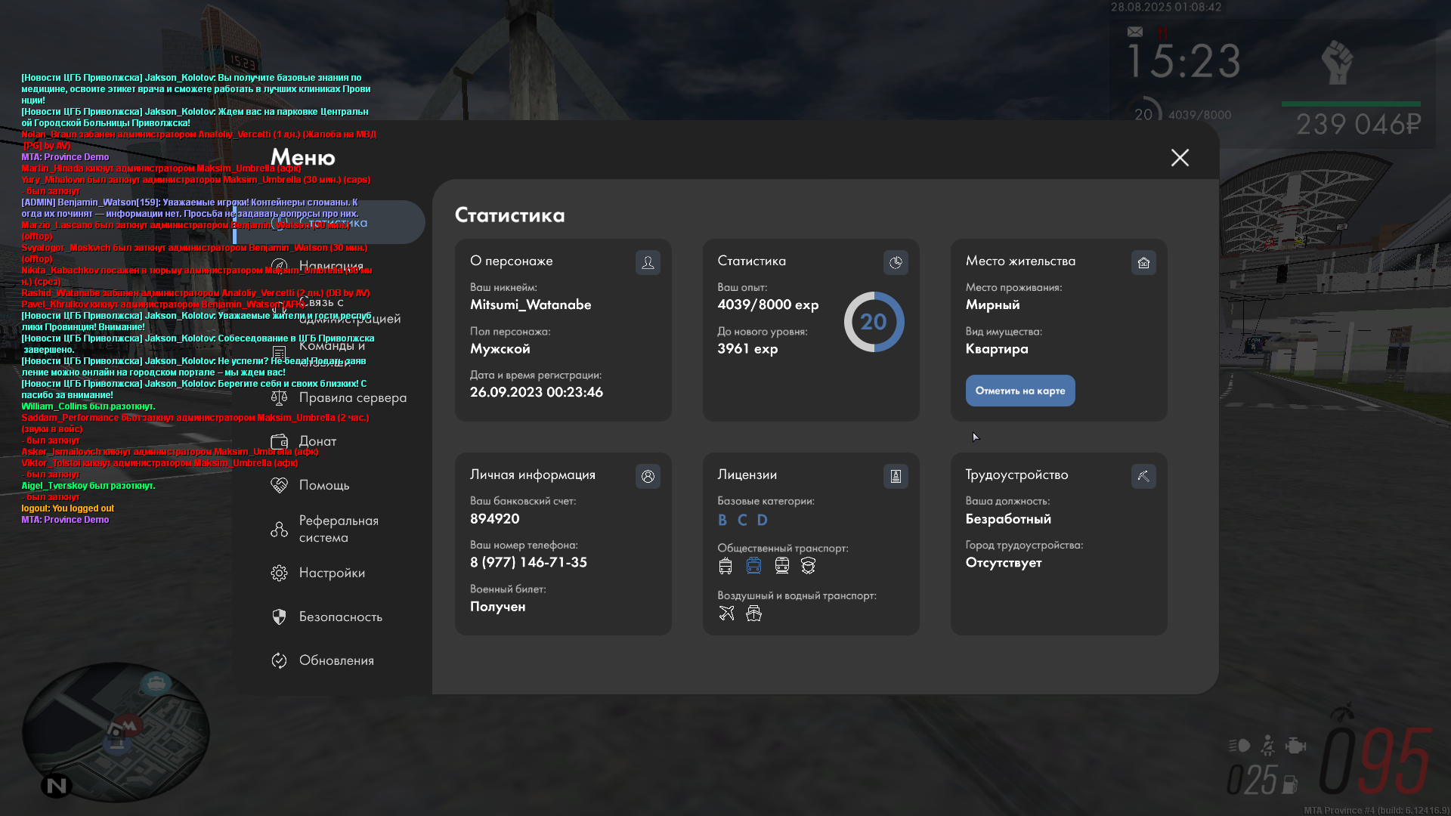Click the profile icon in О персонаже card
1451x816 pixels.
[648, 262]
